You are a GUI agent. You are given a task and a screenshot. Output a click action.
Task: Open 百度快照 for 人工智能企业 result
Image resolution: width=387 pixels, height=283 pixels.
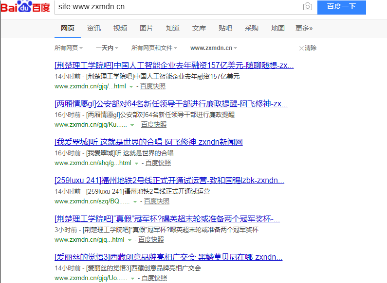coord(153,86)
